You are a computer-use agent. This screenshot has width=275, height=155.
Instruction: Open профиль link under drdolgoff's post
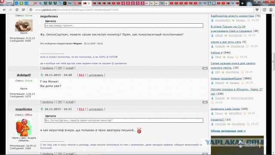click(x=48, y=102)
